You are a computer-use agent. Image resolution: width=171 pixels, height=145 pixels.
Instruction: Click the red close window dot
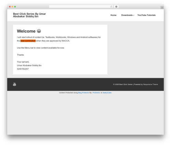[x=10, y=7]
